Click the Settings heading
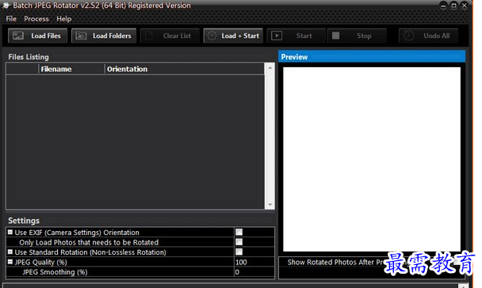The image size is (482, 288). (x=24, y=221)
